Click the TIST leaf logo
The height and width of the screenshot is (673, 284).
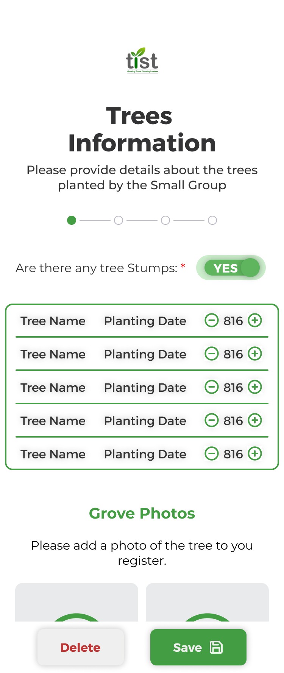click(x=142, y=61)
